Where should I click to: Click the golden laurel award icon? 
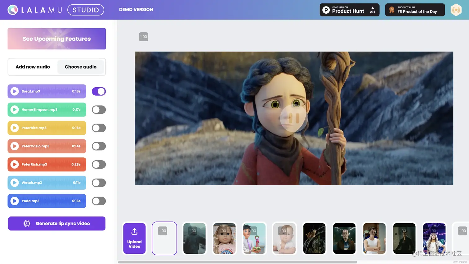pyautogui.click(x=456, y=10)
